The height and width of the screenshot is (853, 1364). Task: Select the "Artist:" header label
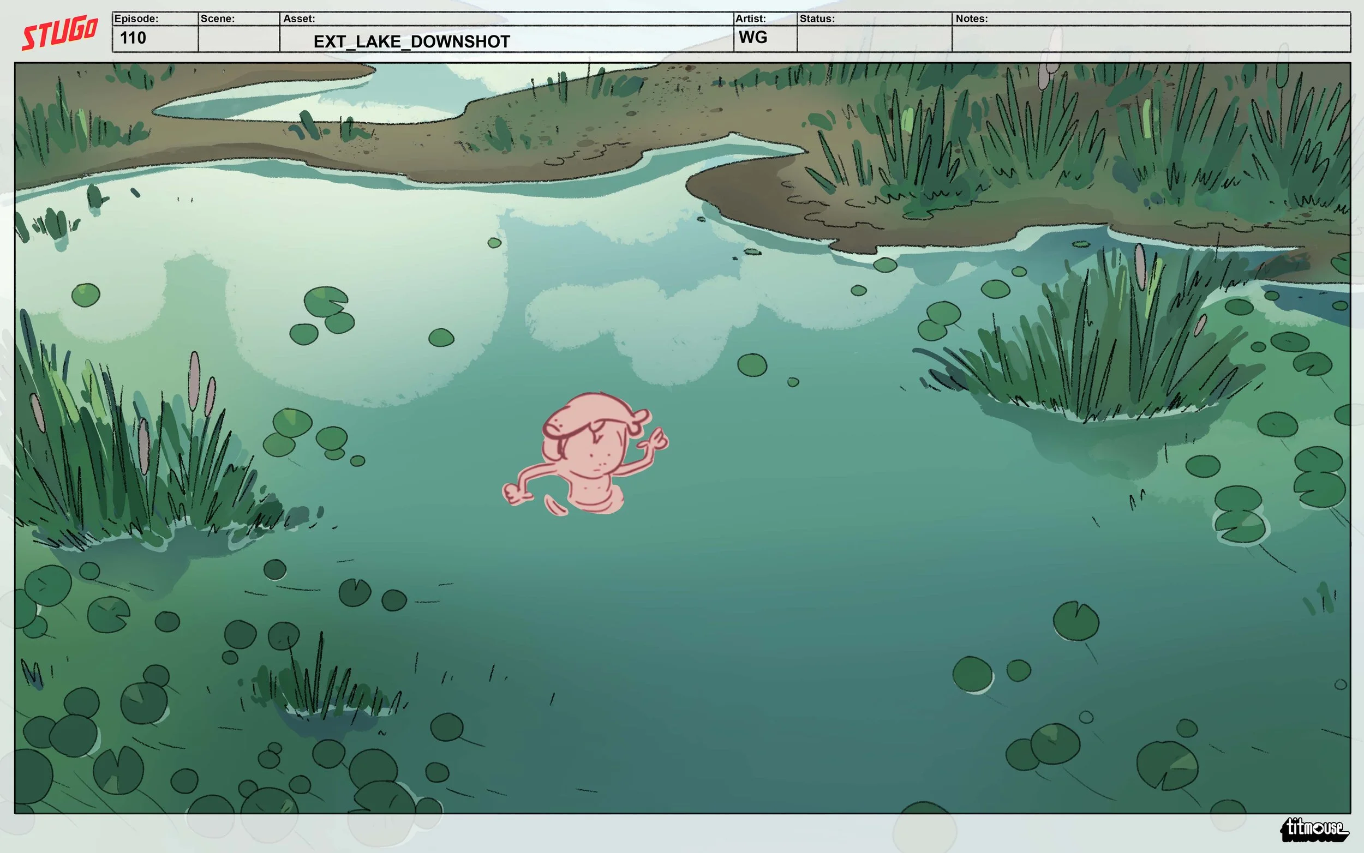point(751,19)
